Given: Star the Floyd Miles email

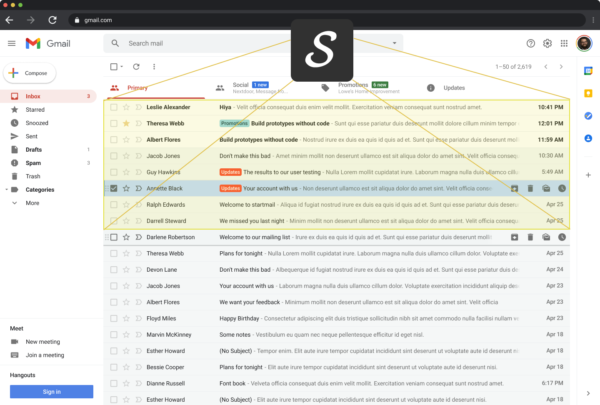Looking at the screenshot, I should 126,318.
